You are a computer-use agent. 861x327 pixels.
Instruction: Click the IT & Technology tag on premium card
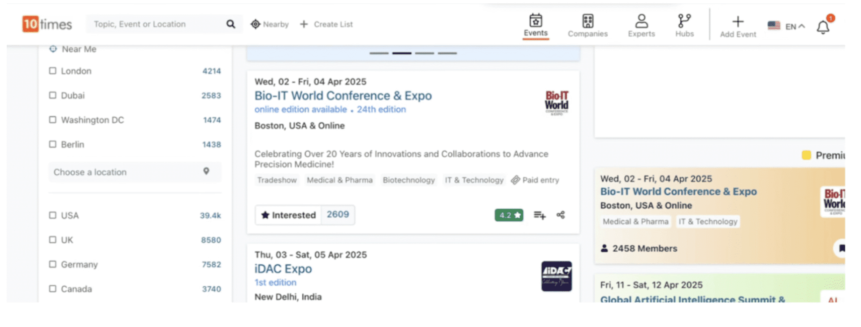(708, 221)
